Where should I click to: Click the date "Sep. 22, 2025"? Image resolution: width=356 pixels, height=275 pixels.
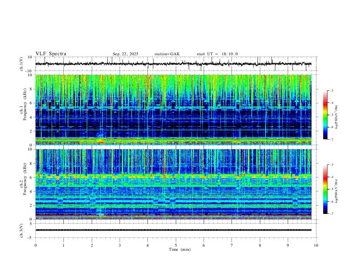pyautogui.click(x=125, y=54)
